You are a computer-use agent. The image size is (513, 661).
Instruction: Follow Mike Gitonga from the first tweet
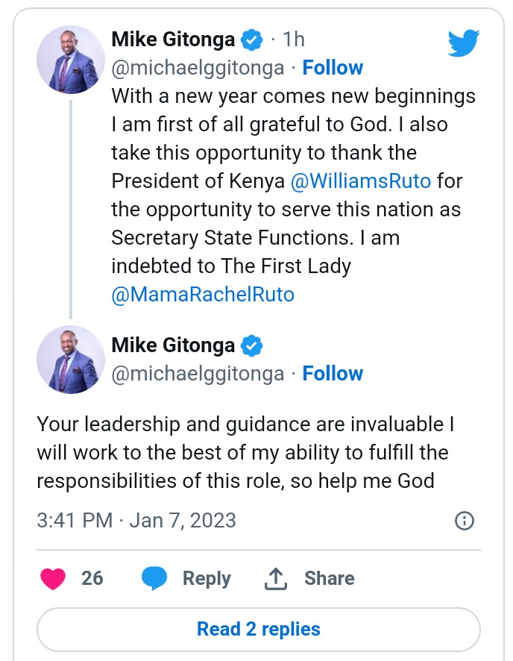333,67
